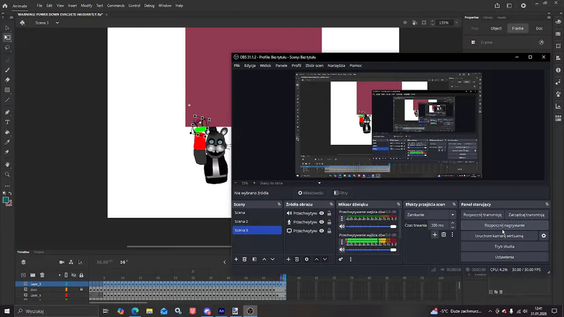Click Tryb studia button
Image resolution: width=564 pixels, height=317 pixels.
coord(504,247)
